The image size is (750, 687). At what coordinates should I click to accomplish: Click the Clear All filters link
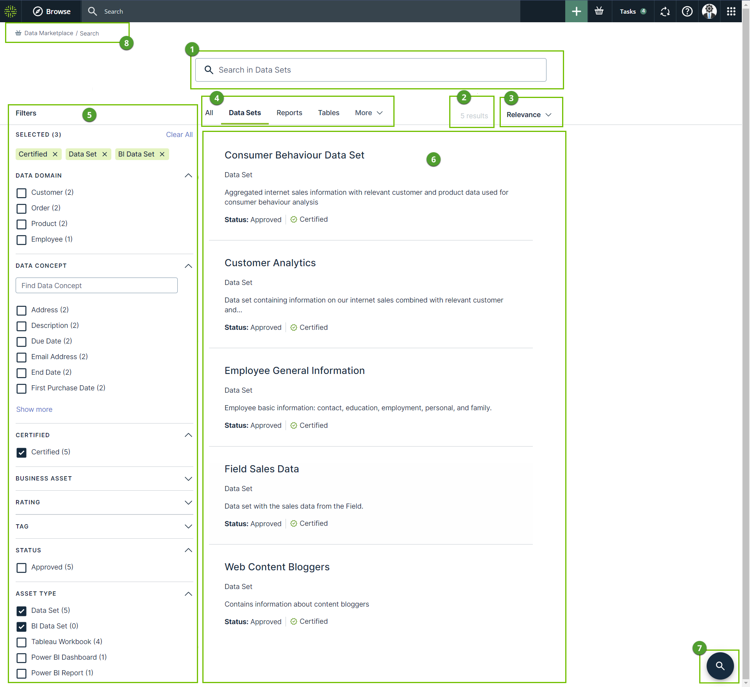point(179,135)
